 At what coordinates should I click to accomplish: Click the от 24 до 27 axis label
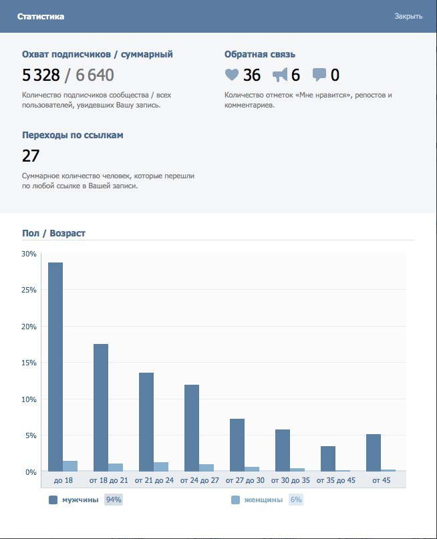pos(199,481)
